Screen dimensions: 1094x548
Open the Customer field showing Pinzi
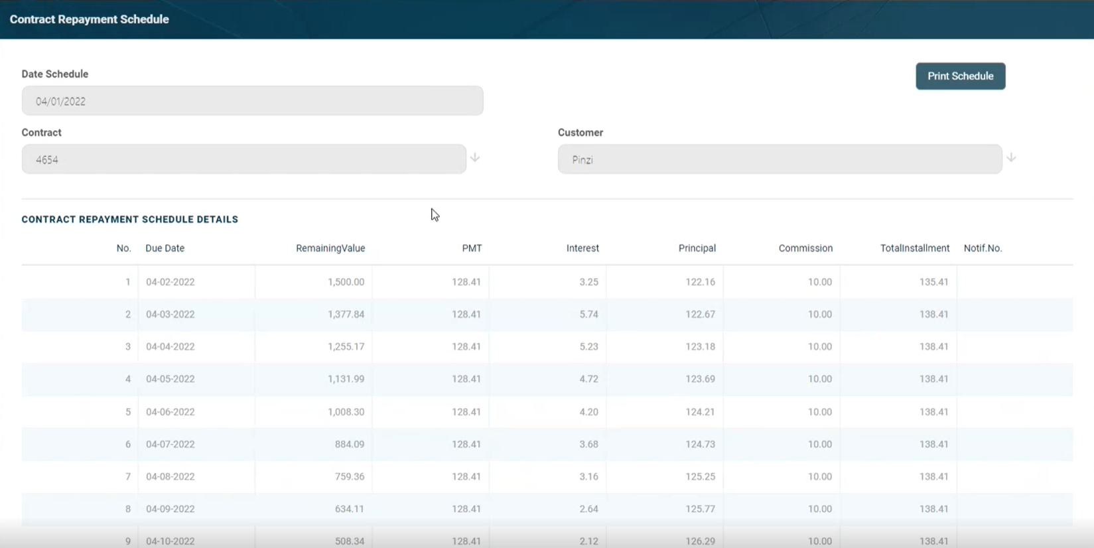pyautogui.click(x=780, y=160)
